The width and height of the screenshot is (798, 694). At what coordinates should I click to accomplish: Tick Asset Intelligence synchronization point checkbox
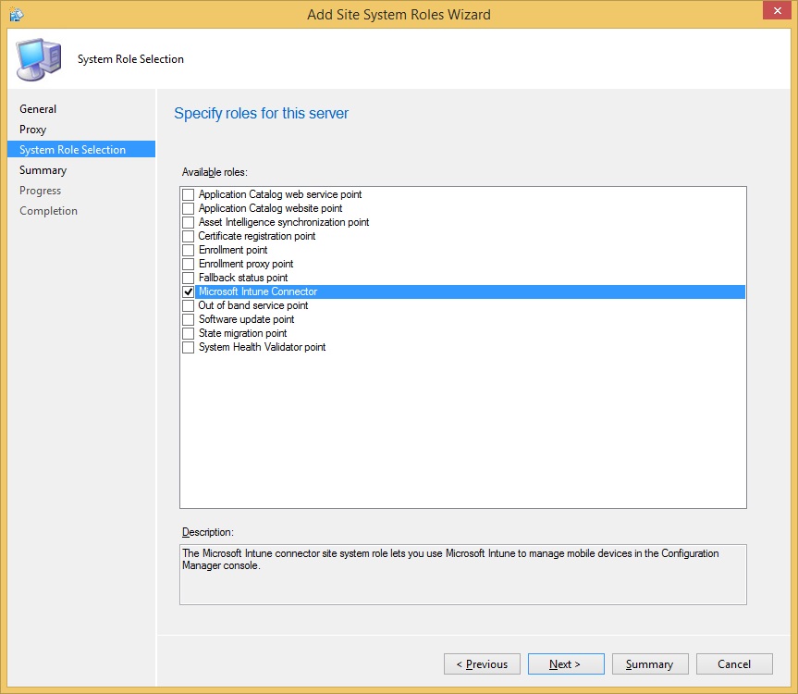(x=189, y=222)
